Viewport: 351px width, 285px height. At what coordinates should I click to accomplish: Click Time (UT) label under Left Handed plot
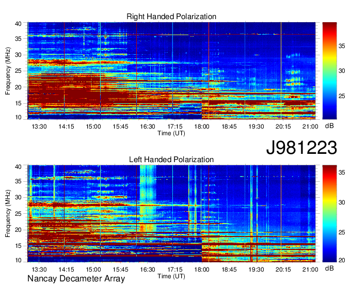click(x=171, y=276)
